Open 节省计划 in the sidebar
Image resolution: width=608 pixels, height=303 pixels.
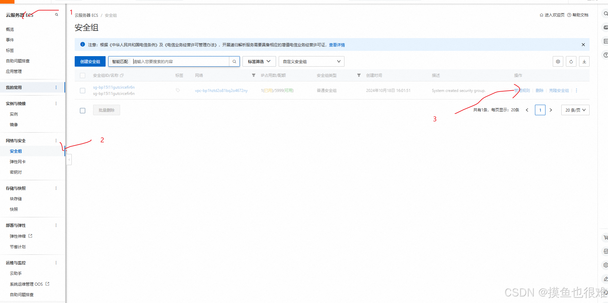18,247
